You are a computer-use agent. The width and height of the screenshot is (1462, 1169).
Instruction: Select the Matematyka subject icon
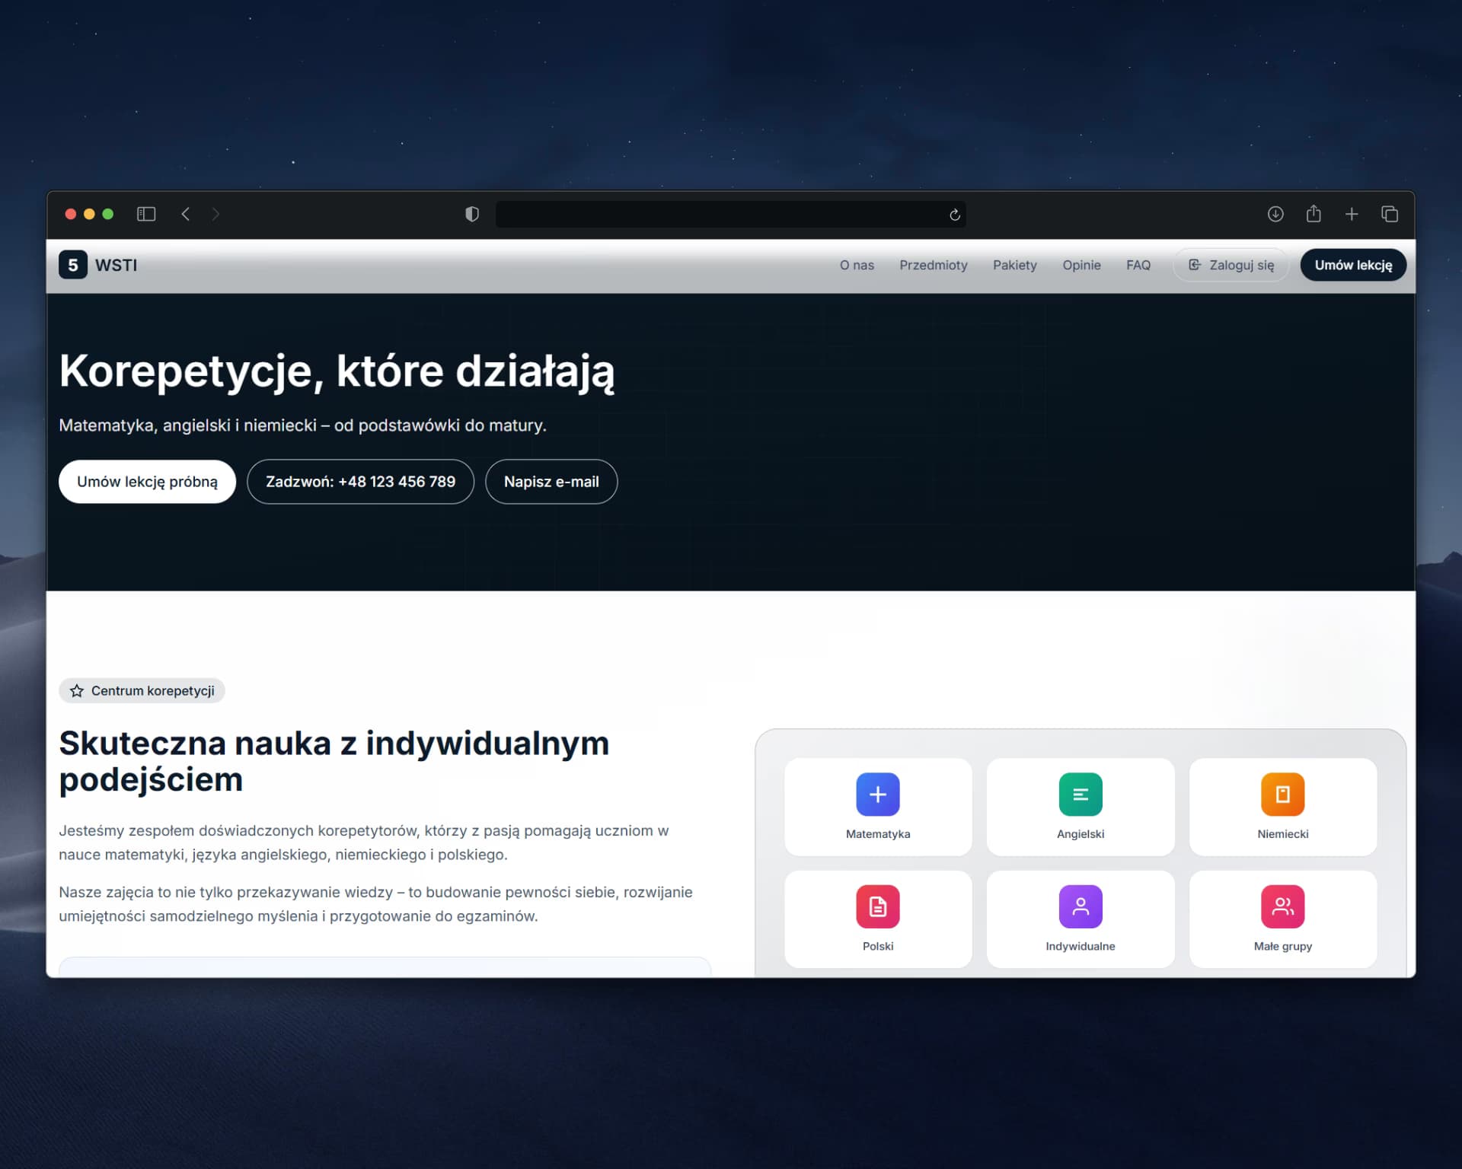[x=877, y=794]
